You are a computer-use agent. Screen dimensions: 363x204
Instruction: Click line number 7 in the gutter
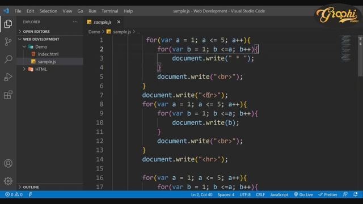coord(102,95)
